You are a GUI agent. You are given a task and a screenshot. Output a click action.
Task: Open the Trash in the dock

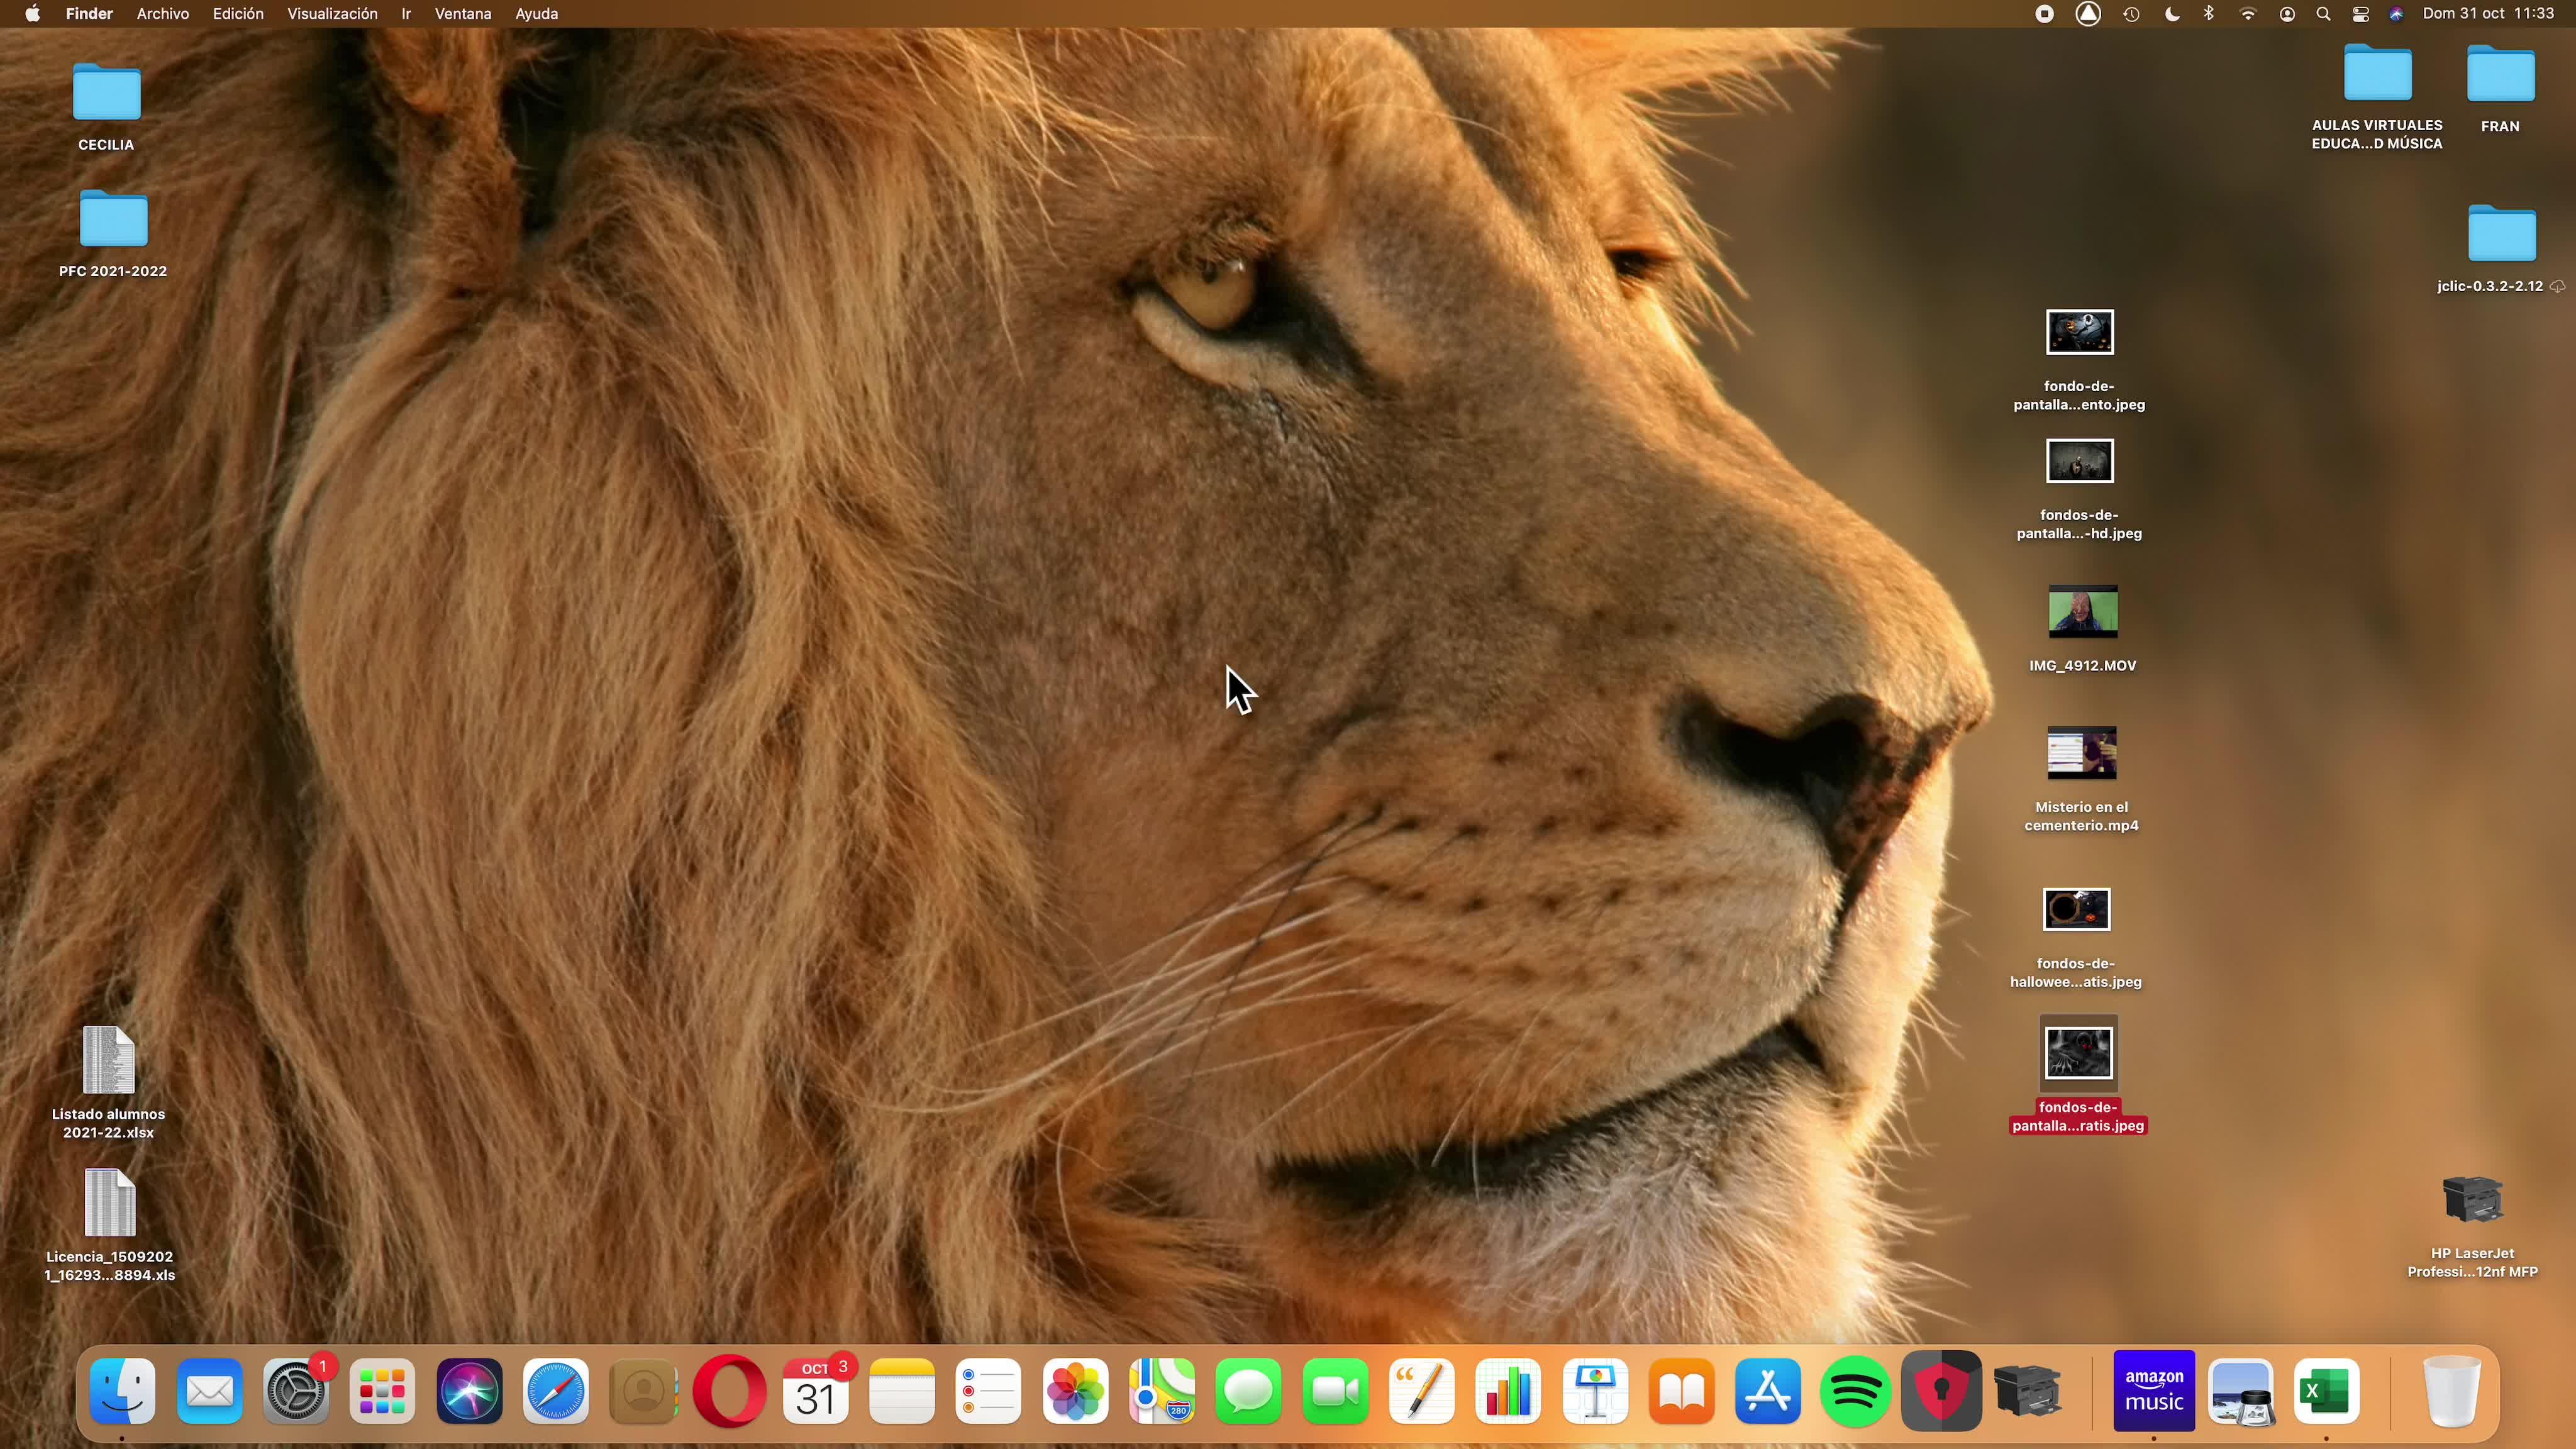(x=2452, y=1391)
